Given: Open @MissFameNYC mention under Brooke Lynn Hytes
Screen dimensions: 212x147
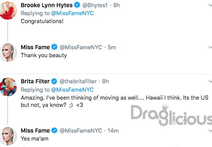Looking at the screenshot, I should [x=72, y=13].
